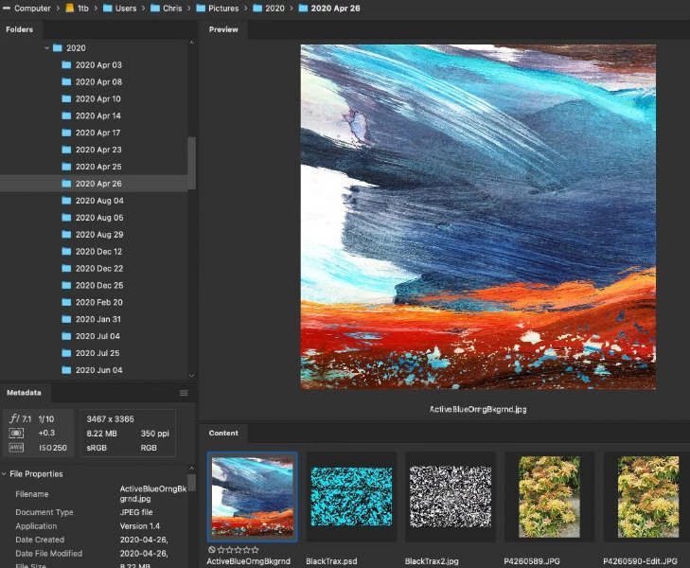This screenshot has width=690, height=568.
Task: Click the Folders panel scrollbar thumb
Action: pyautogui.click(x=191, y=163)
